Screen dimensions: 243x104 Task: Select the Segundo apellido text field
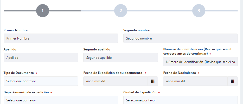coord(120,57)
